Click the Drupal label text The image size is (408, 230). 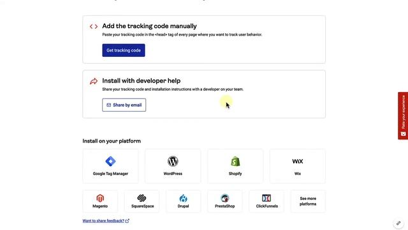coord(183,206)
